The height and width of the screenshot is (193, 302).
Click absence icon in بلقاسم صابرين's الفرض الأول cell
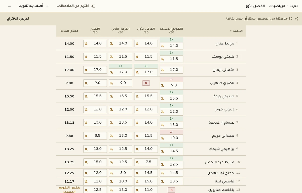pos(137,190)
